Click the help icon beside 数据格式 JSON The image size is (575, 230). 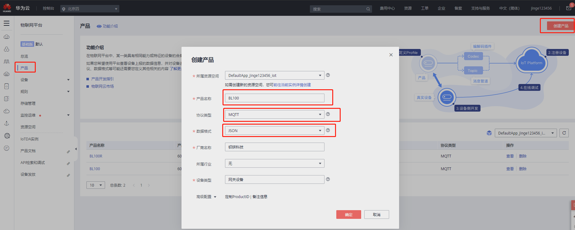click(x=328, y=130)
